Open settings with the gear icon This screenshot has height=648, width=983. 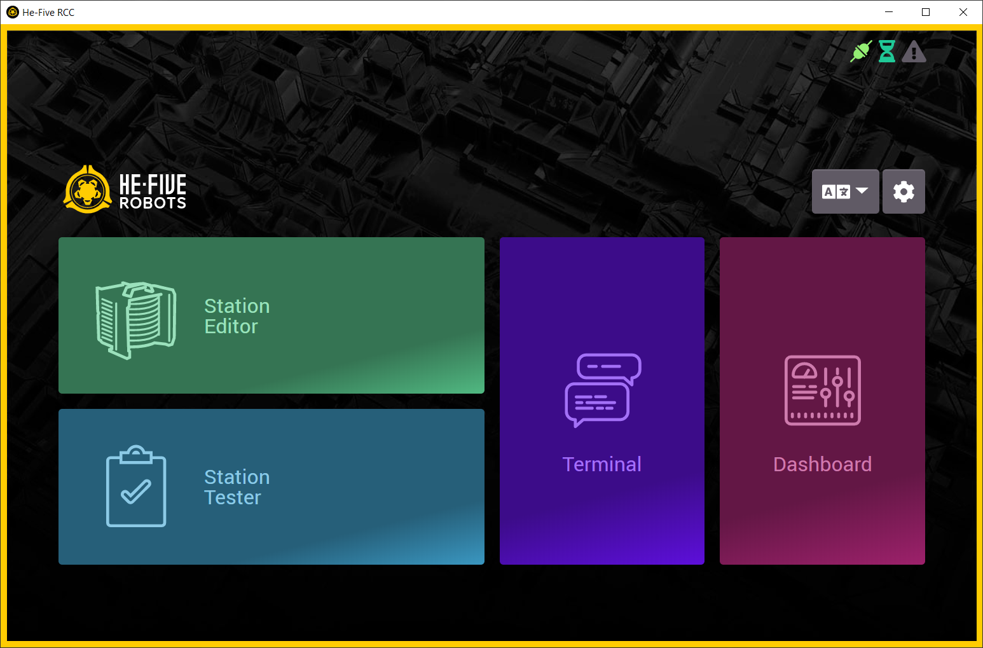coord(904,191)
